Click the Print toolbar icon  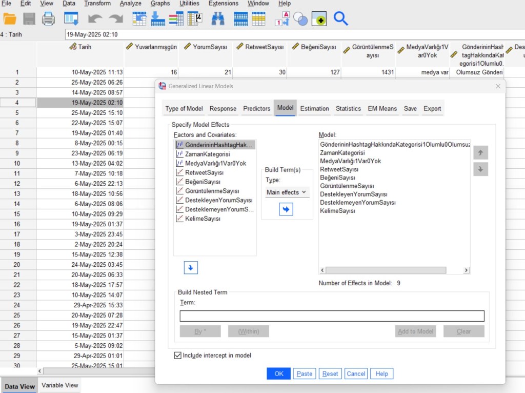[48, 19]
